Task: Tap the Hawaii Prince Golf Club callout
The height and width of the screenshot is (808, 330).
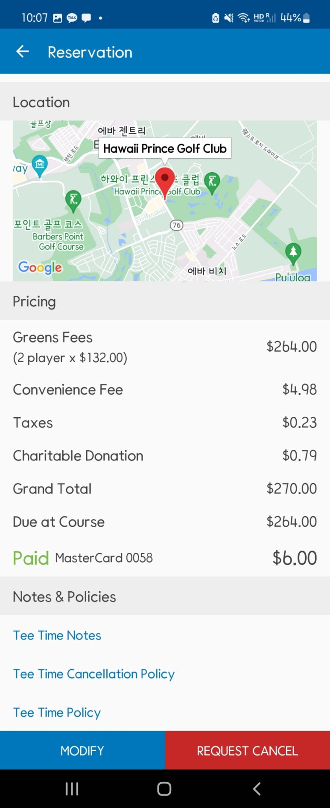Action: click(x=165, y=148)
